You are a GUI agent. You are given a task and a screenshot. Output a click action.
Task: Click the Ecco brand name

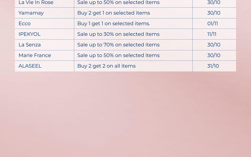click(25, 24)
